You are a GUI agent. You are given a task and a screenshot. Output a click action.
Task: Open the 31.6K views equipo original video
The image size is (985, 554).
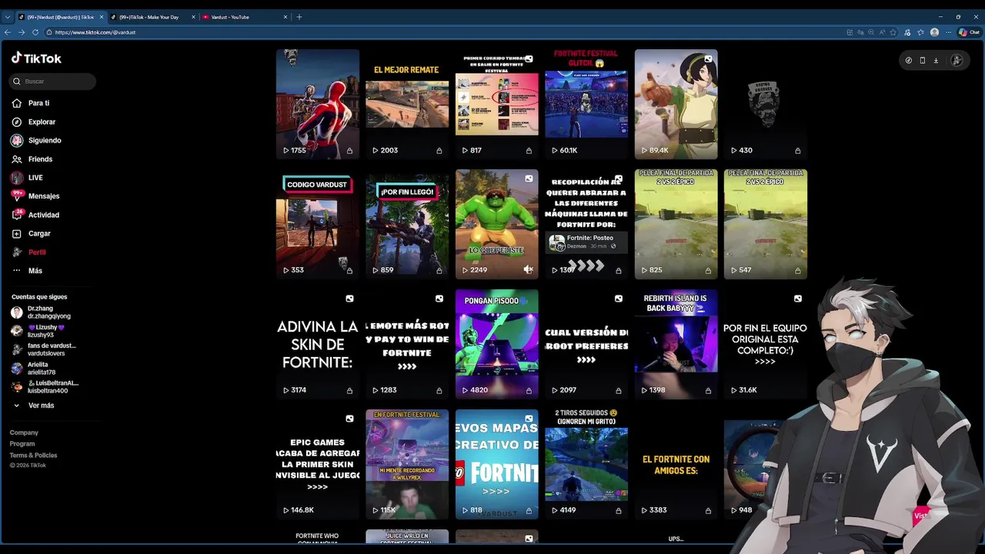(766, 344)
